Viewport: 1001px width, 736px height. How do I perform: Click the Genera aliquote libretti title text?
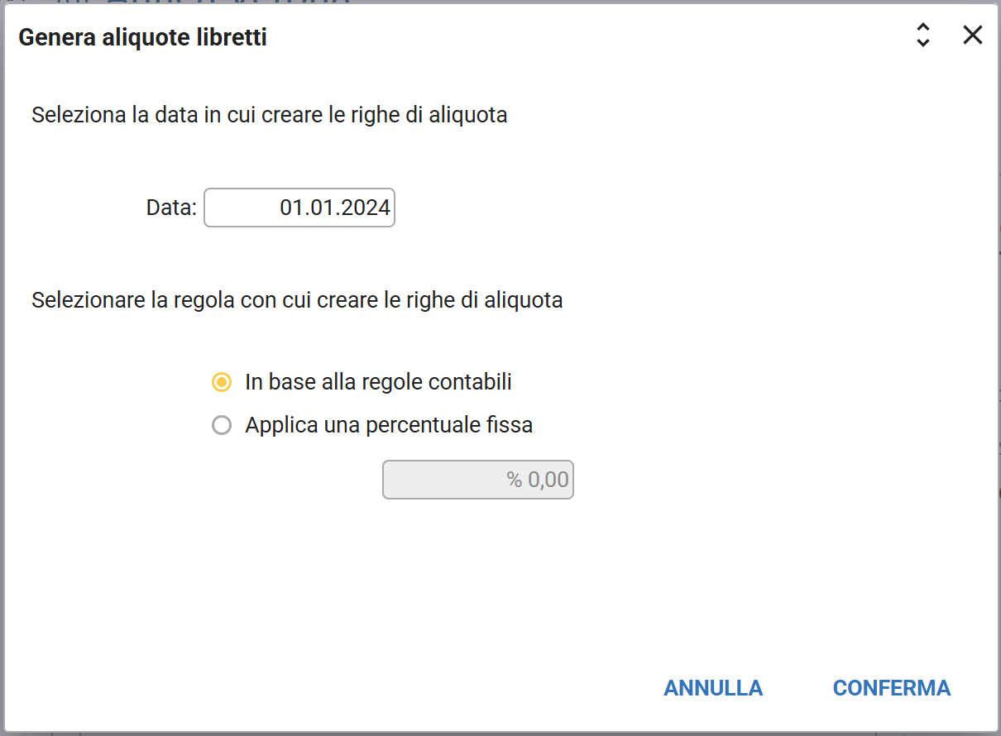[x=142, y=37]
